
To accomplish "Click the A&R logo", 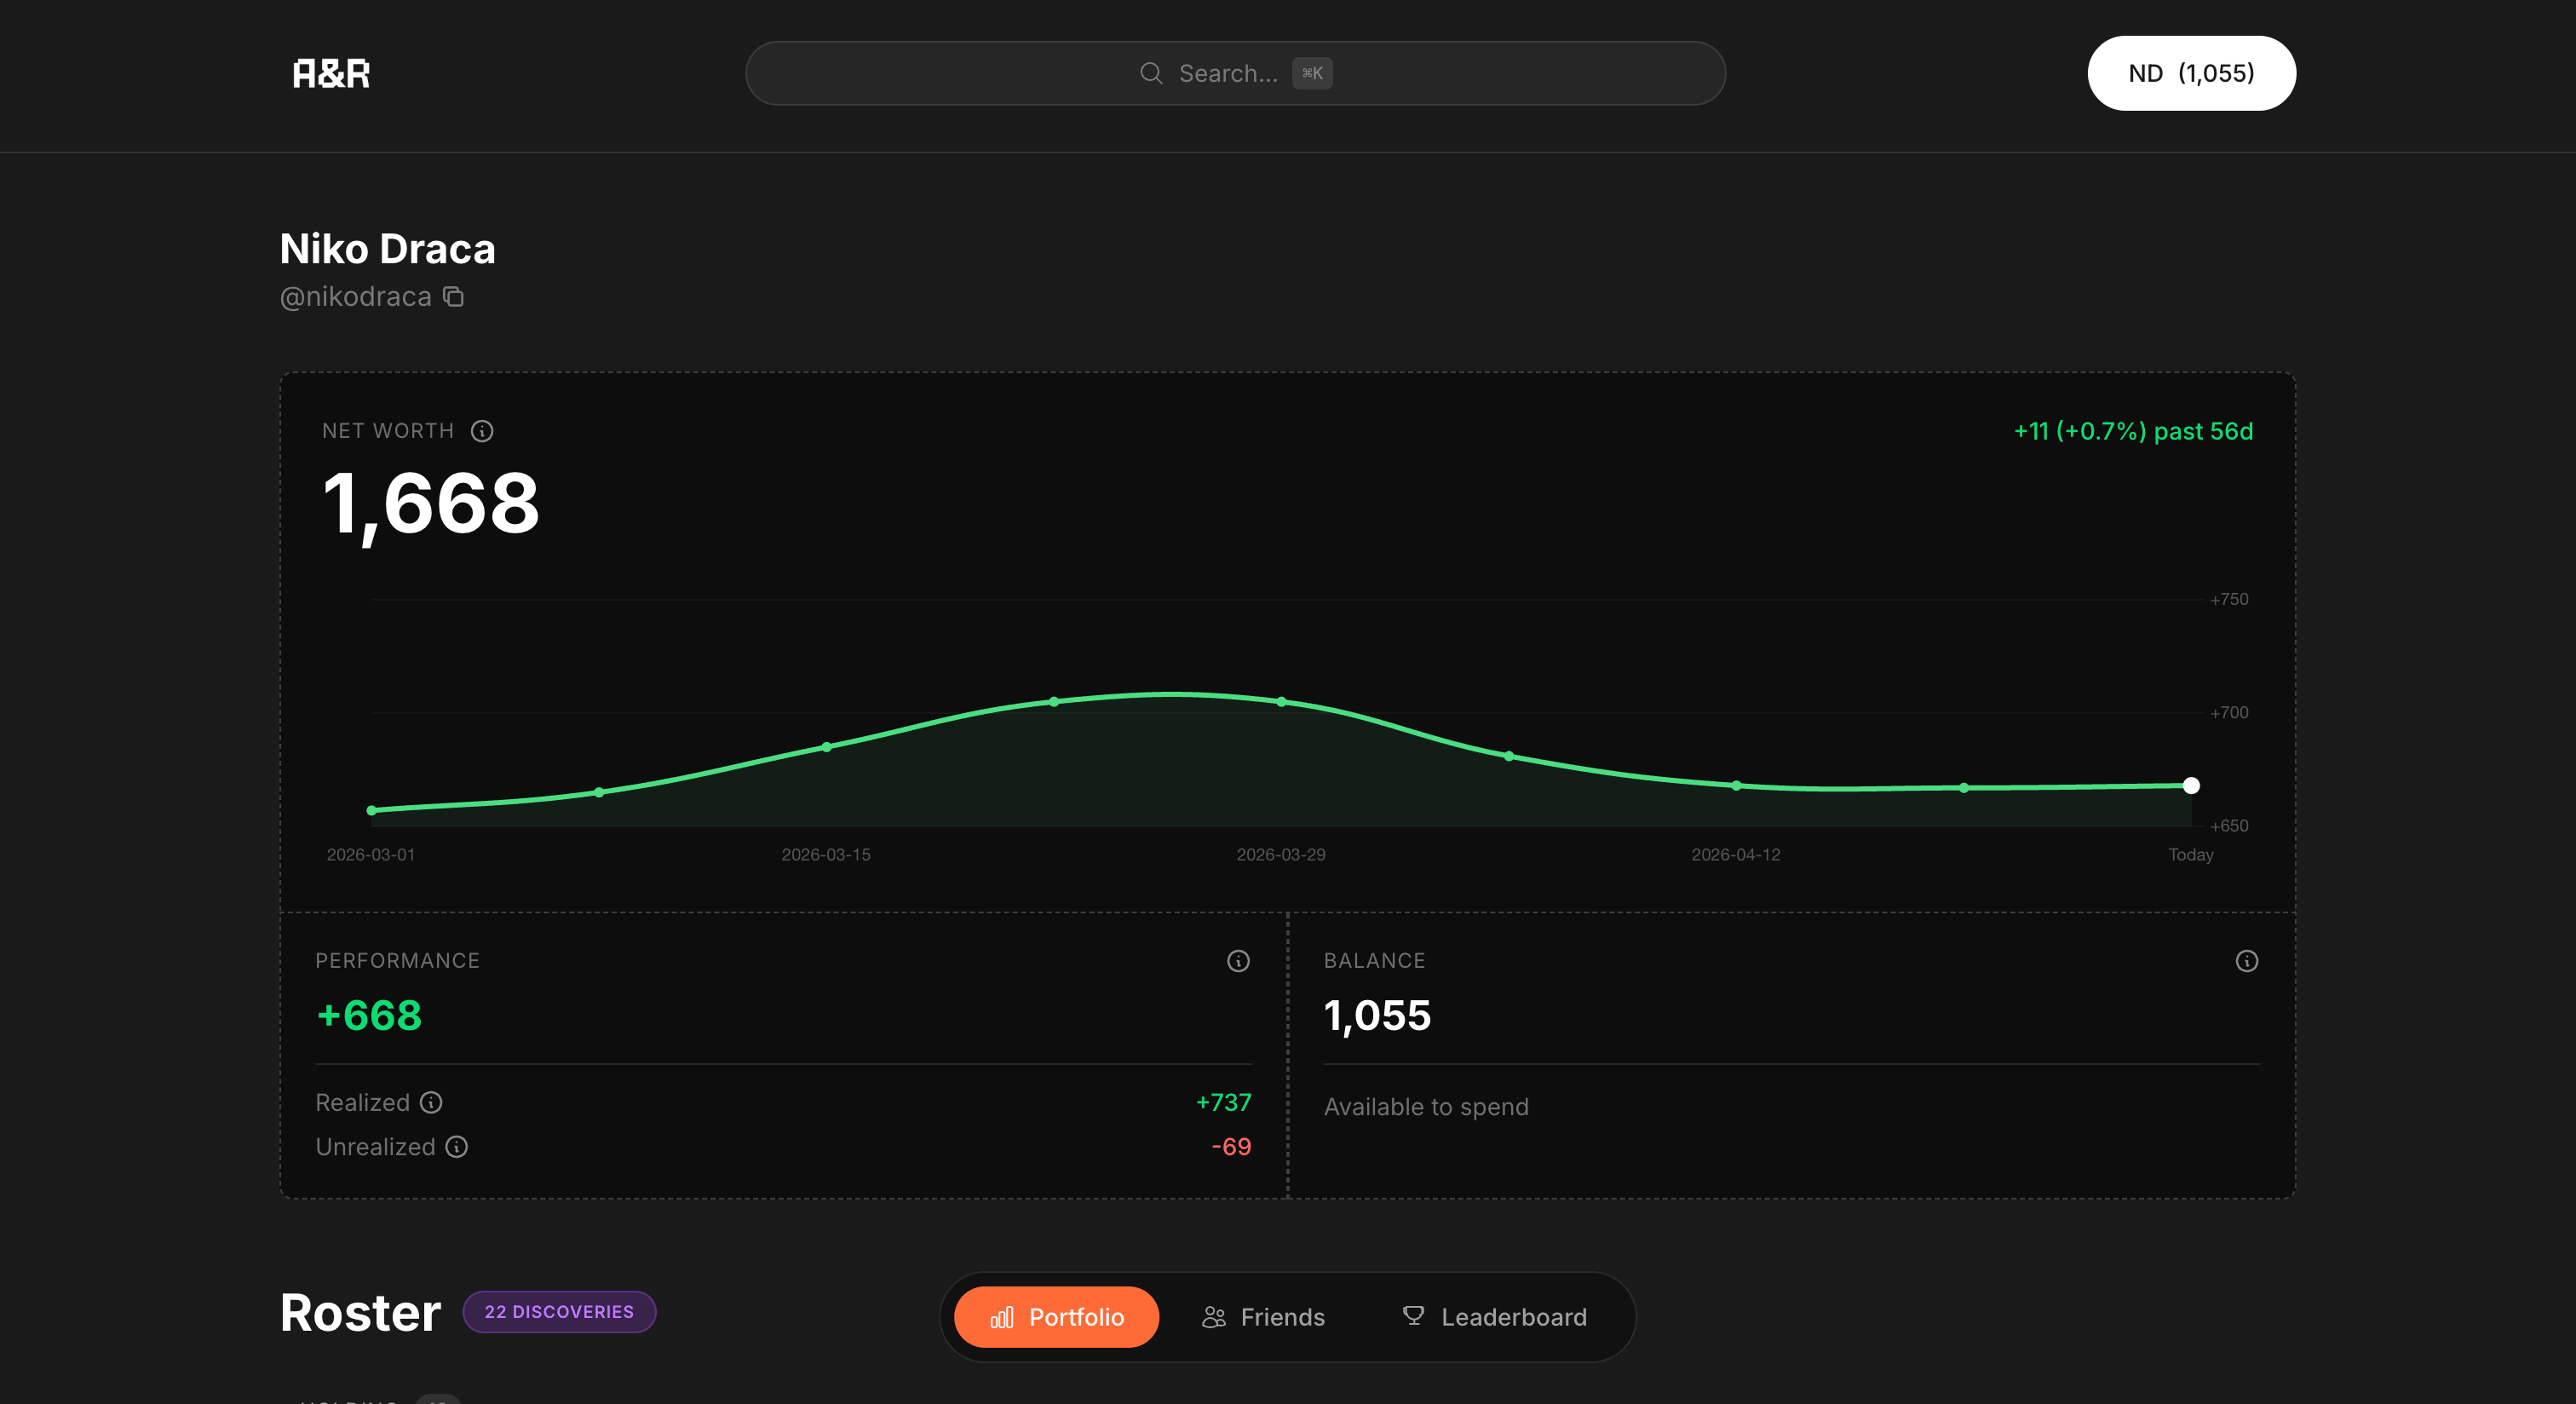I will (331, 73).
